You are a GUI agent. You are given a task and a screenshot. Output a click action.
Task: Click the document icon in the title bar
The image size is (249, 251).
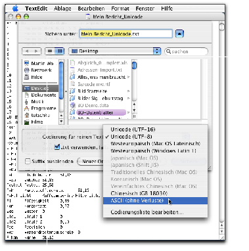pos(88,16)
